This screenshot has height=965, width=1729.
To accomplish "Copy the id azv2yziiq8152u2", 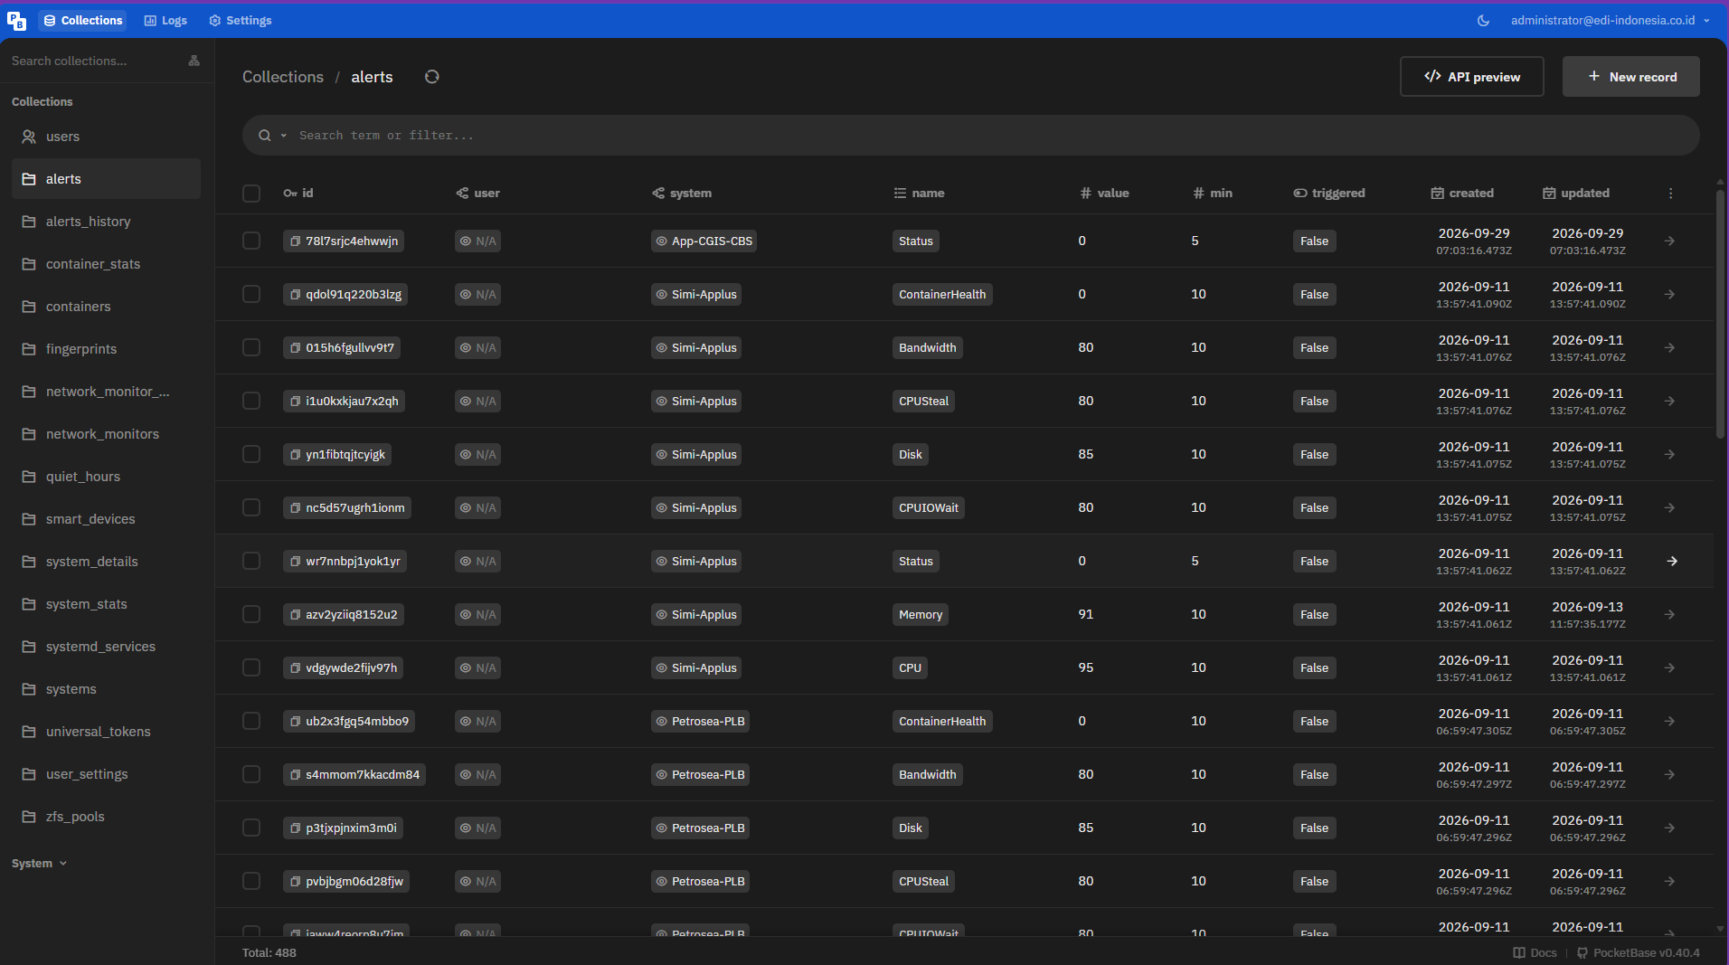I will coord(295,615).
